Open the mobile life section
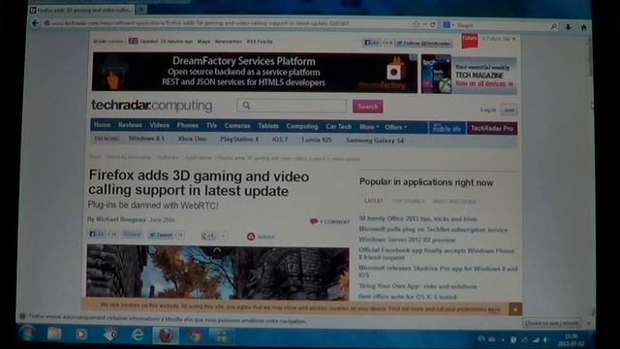The image size is (620, 349). coord(447,128)
